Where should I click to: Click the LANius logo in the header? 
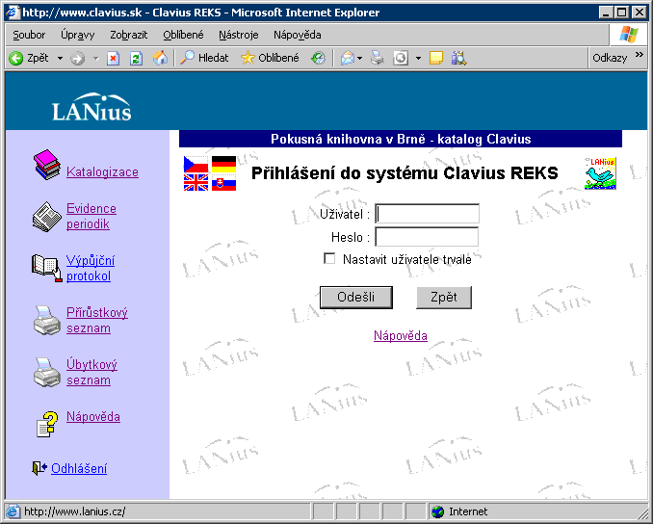[x=91, y=107]
